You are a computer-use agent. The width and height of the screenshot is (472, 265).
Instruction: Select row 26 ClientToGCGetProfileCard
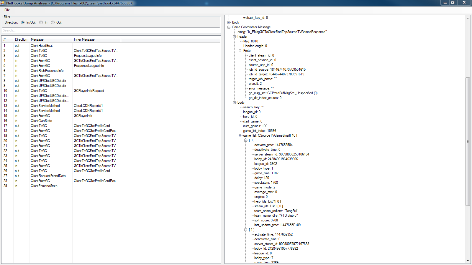point(111,171)
